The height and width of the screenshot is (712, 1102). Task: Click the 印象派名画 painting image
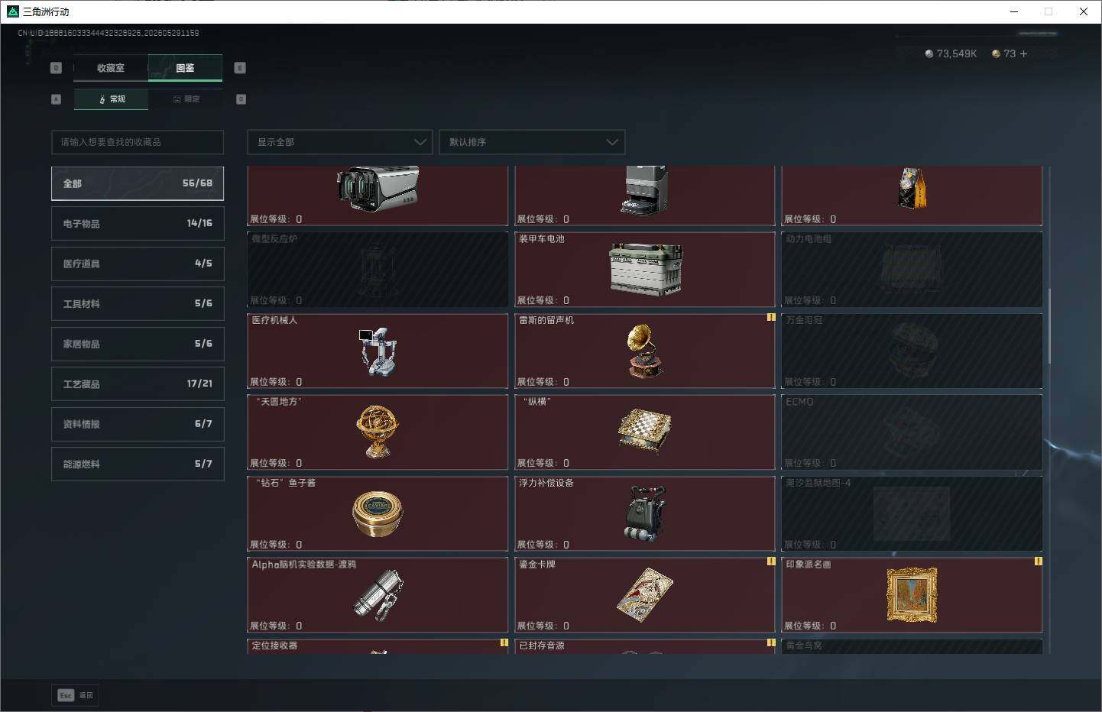912,595
